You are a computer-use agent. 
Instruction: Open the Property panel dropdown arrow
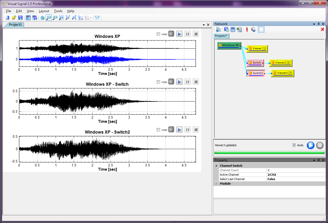click(314, 160)
